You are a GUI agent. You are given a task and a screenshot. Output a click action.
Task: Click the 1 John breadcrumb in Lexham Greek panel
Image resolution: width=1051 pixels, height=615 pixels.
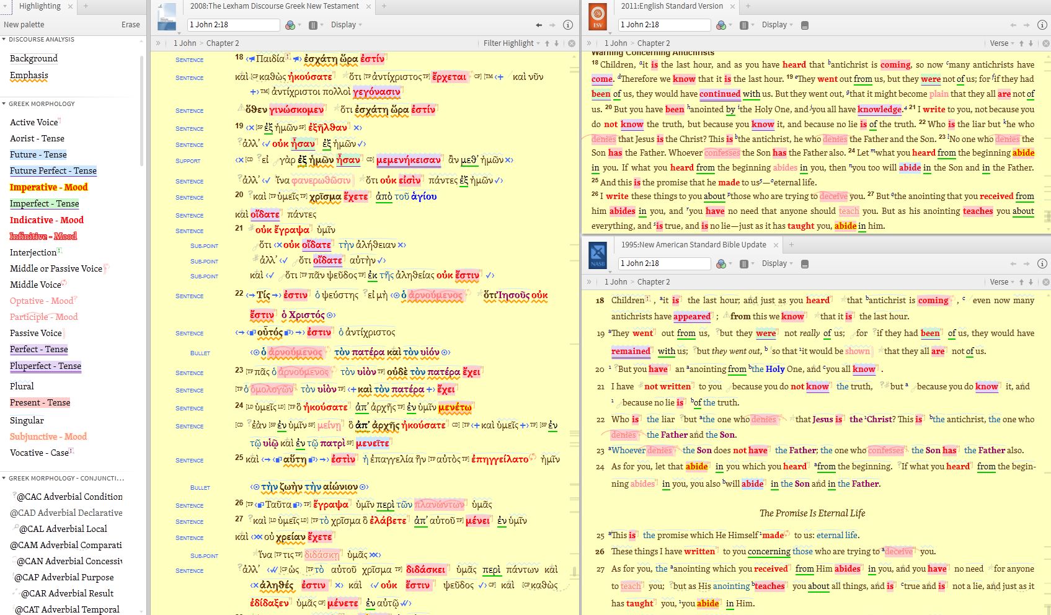185,43
